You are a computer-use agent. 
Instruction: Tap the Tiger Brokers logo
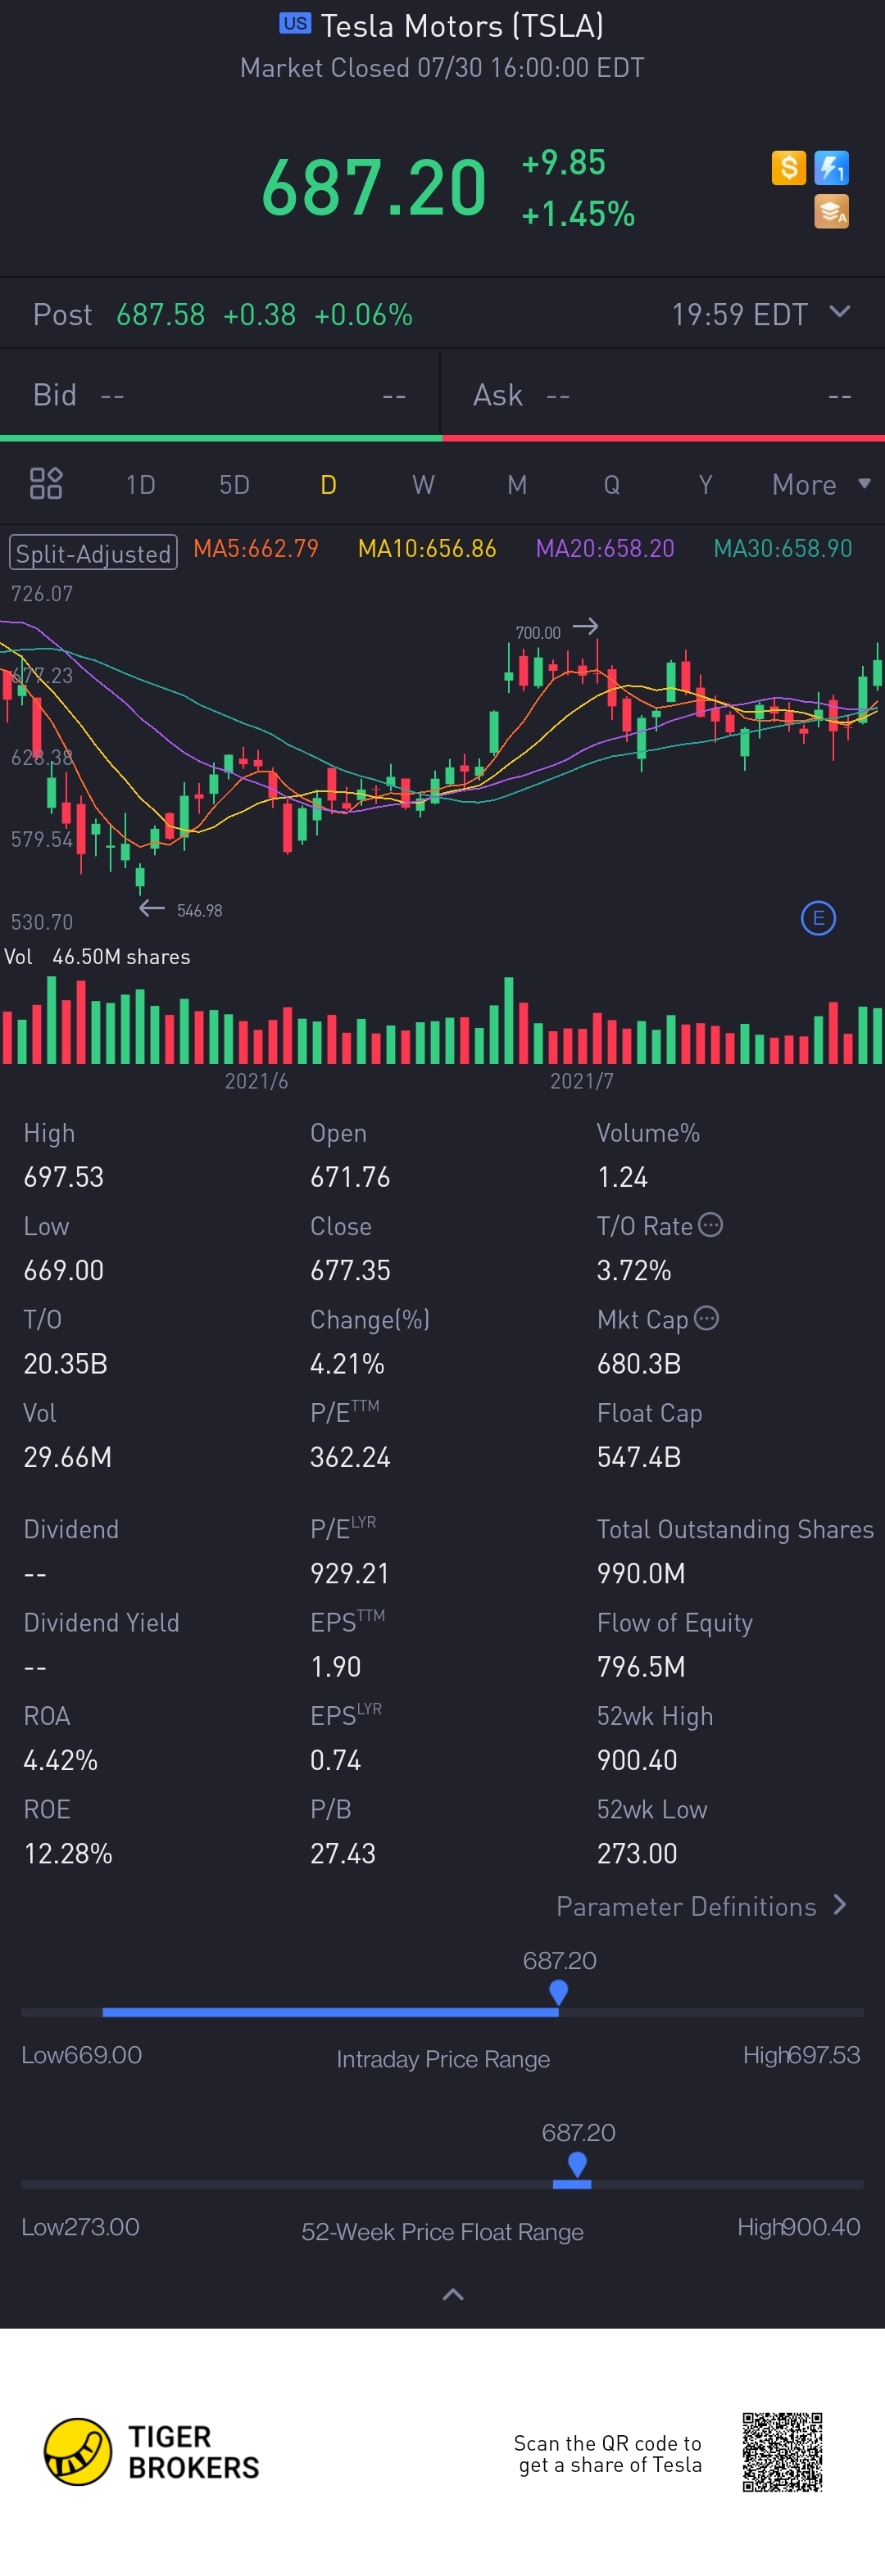coord(151,2452)
